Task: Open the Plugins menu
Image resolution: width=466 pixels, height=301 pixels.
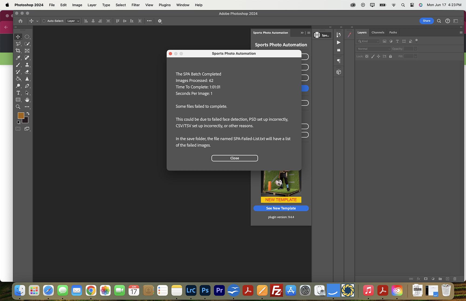Action: coord(165,5)
